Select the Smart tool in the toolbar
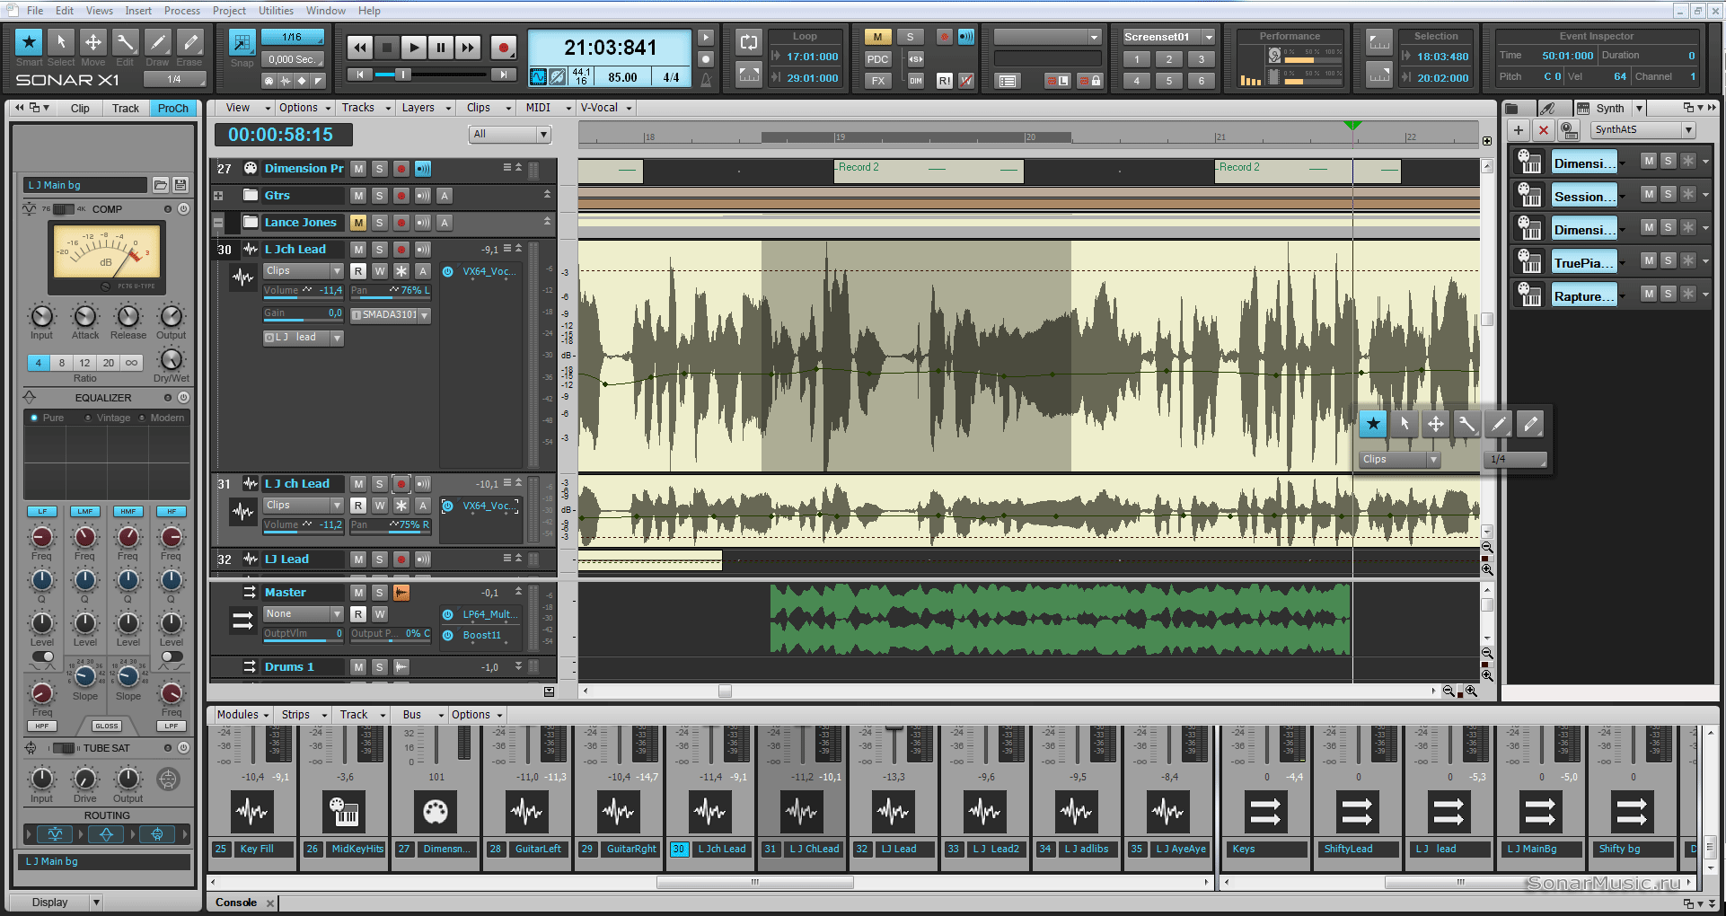Screen dimensions: 1726x916 (x=29, y=42)
